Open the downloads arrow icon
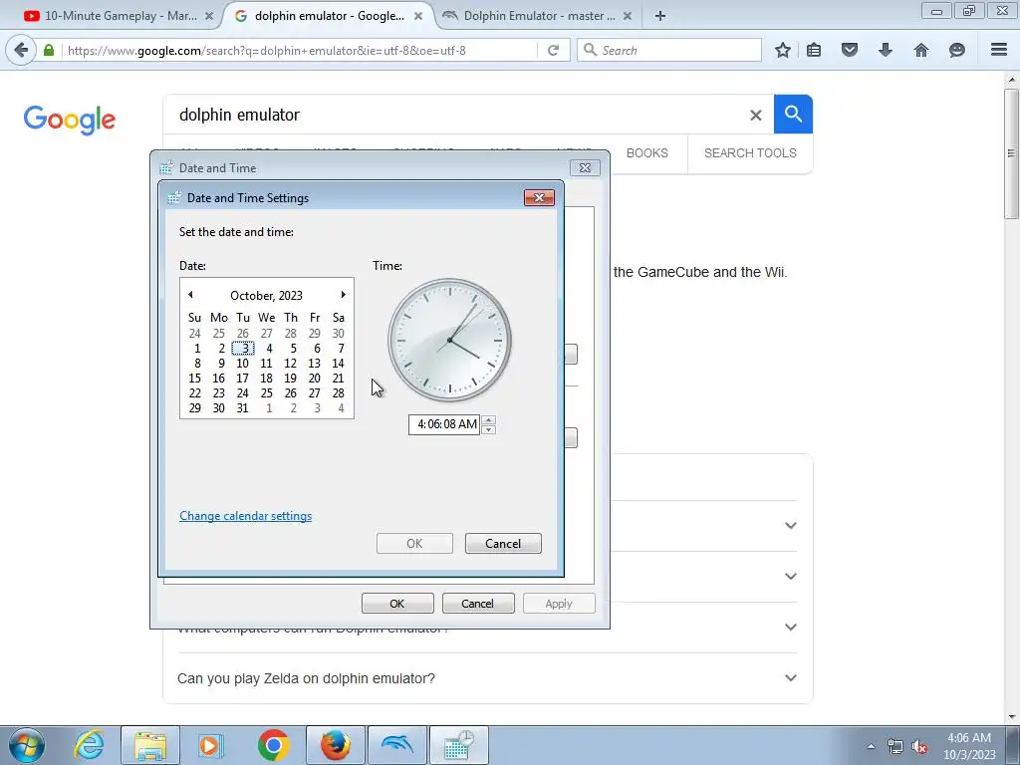The width and height of the screenshot is (1020, 765). 886,50
